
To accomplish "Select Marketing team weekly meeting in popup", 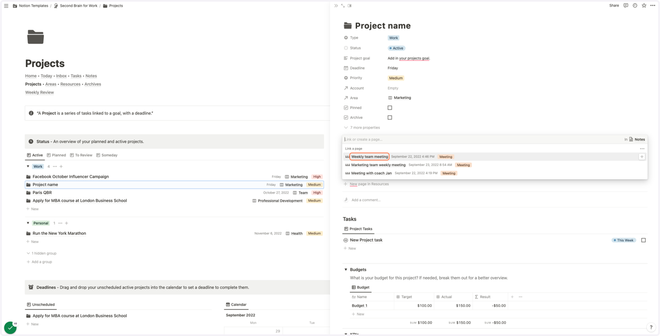I will coord(378,165).
